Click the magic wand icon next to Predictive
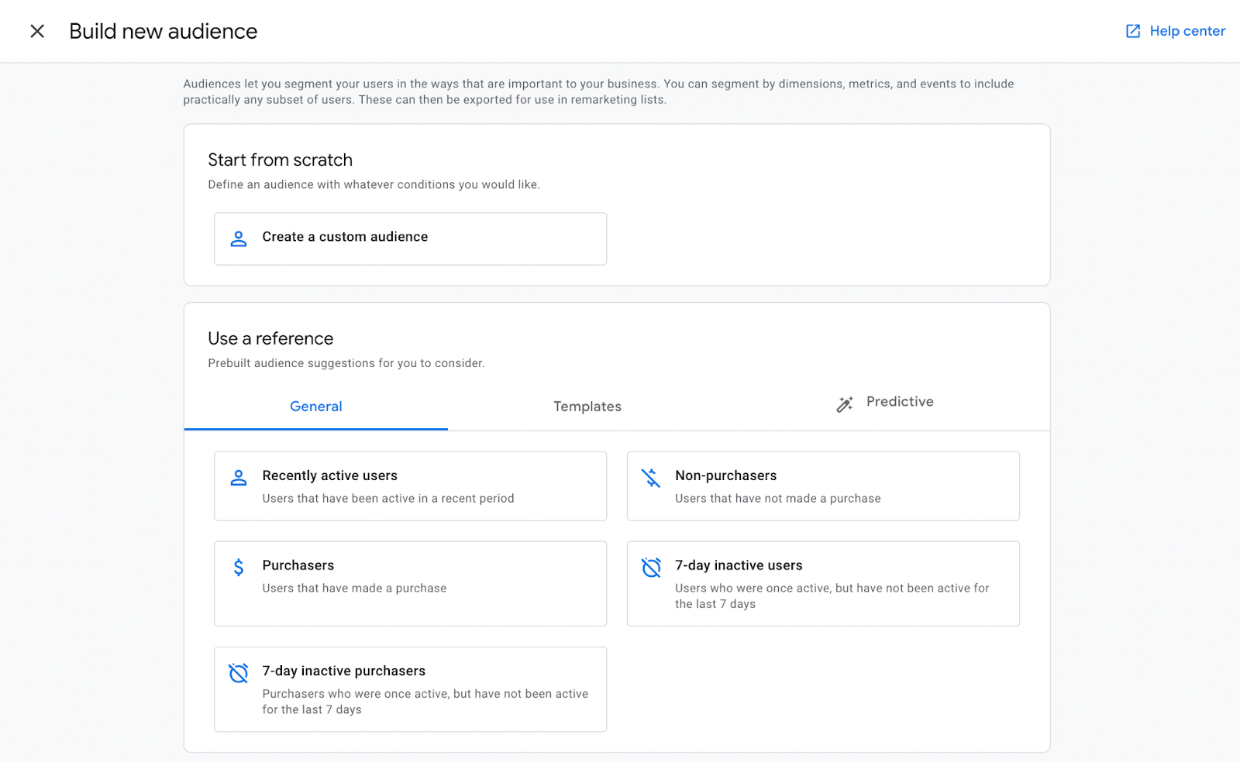1240x762 pixels. pyautogui.click(x=843, y=403)
